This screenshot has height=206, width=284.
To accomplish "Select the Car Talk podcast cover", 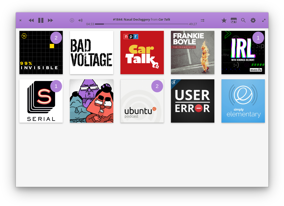I will (x=142, y=53).
